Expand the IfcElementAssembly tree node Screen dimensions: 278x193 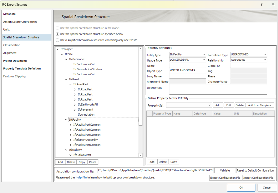click(71, 140)
